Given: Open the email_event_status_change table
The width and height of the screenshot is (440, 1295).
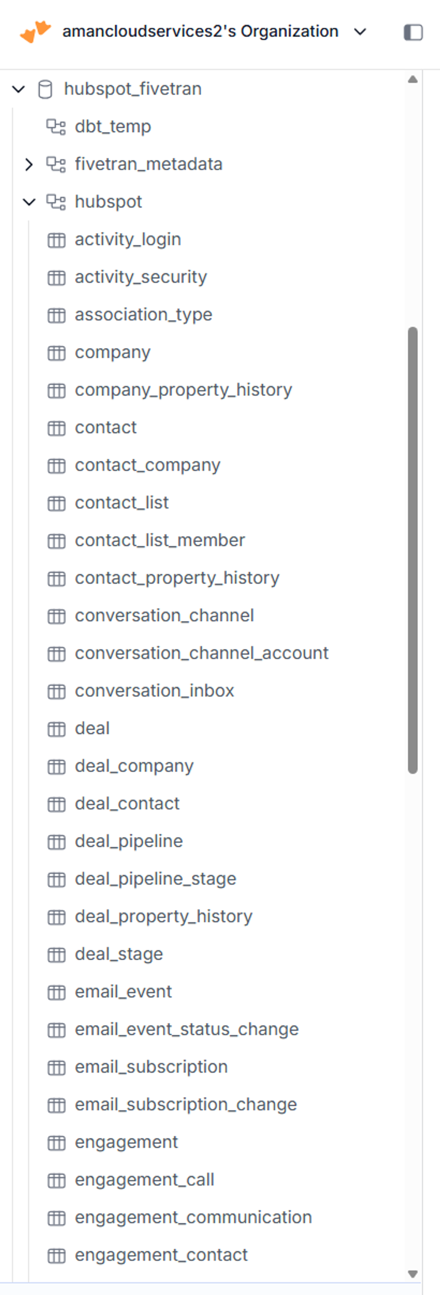Looking at the screenshot, I should tap(186, 1029).
